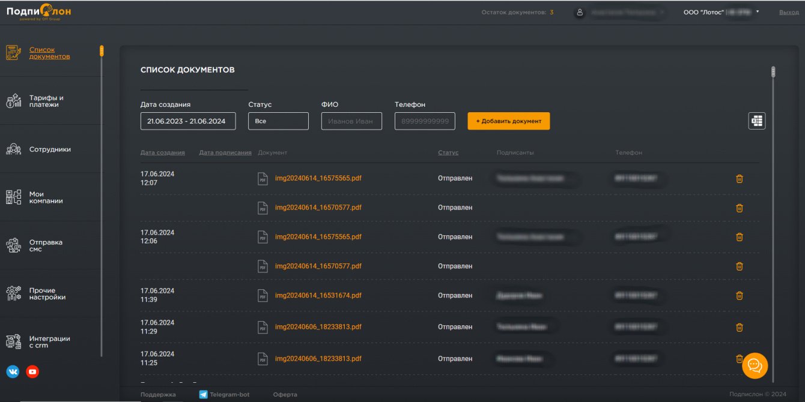Open the Telegram-bot link in footer
The image size is (805, 402).
tap(229, 394)
